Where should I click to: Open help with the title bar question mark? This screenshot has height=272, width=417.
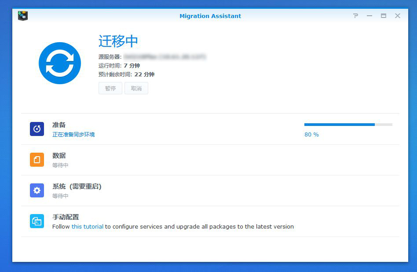(x=355, y=15)
